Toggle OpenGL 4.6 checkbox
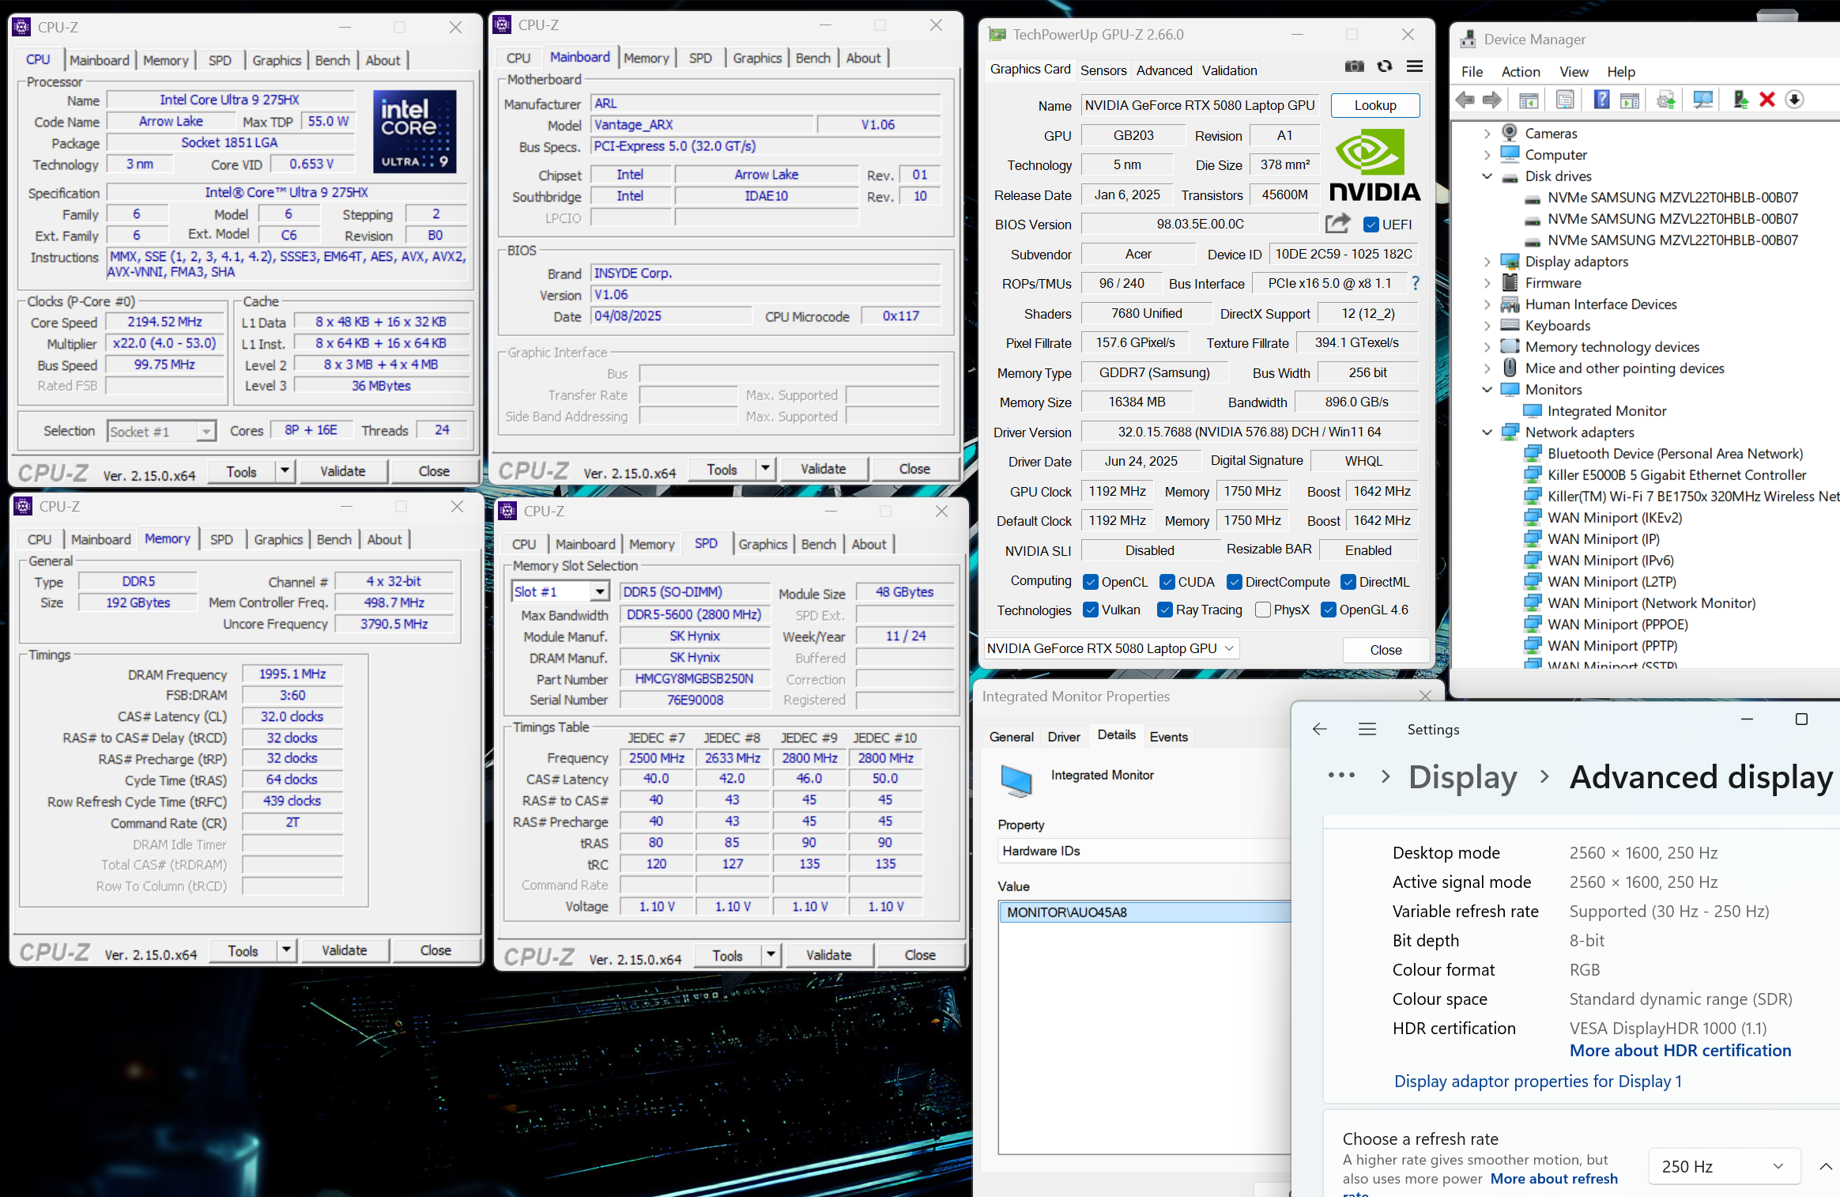The width and height of the screenshot is (1840, 1197). click(1329, 610)
